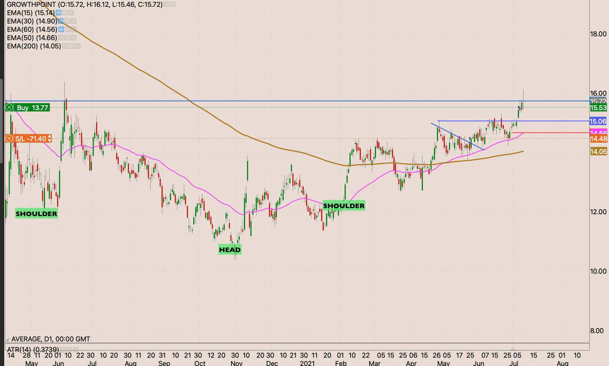The image size is (609, 366).
Task: Open GROWTHPOINT price series settings gear
Action: click(173, 5)
